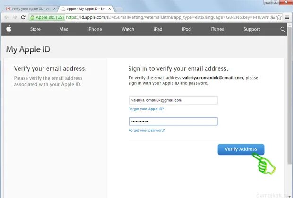Viewport: 293px width, 198px height.
Task: Reload the page with the refresh icon
Action: pos(23,17)
